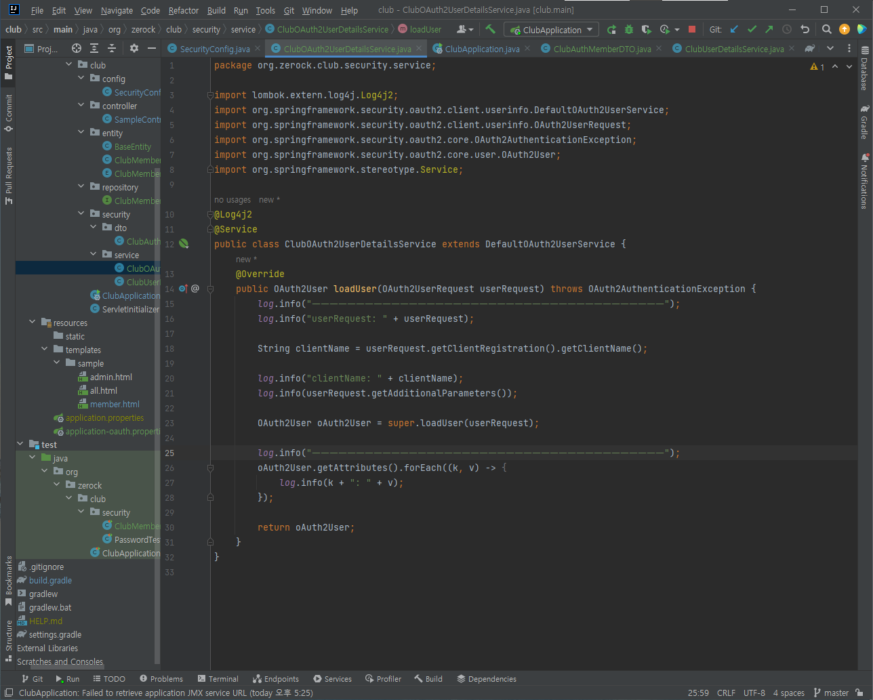The height and width of the screenshot is (700, 873).
Task: Open Search Everywhere magnifier icon
Action: coord(827,29)
